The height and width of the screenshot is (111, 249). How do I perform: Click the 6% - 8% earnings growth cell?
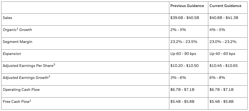click(x=217, y=78)
